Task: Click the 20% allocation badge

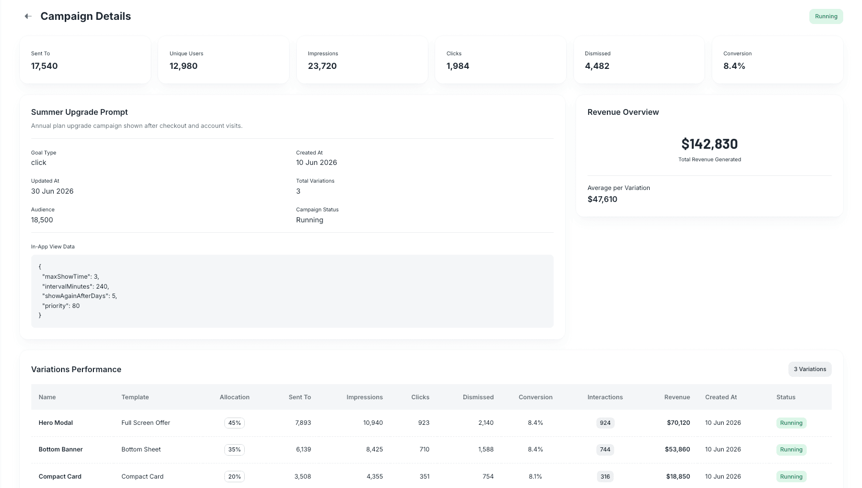Action: [234, 477]
